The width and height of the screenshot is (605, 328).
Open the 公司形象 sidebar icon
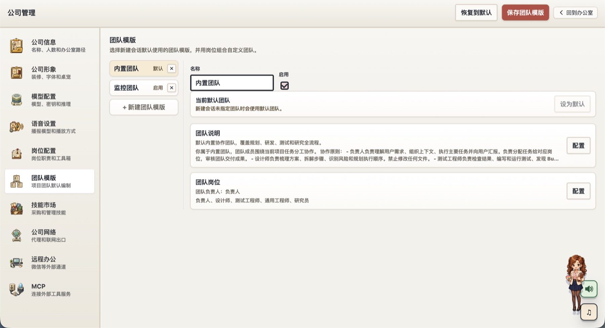point(16,73)
